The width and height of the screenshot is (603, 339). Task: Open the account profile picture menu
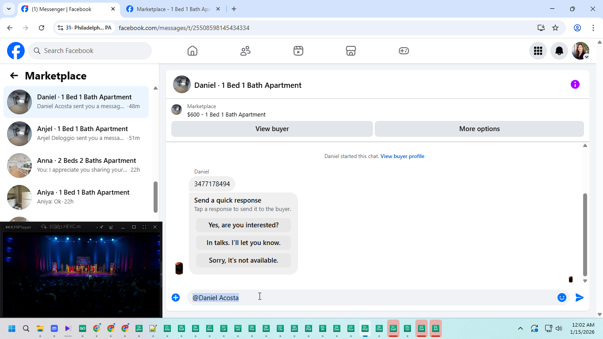point(580,51)
